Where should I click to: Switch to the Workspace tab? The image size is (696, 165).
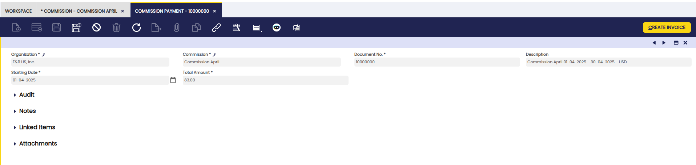click(18, 11)
